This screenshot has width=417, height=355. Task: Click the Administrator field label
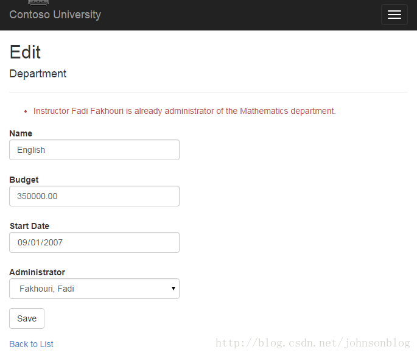[37, 272]
